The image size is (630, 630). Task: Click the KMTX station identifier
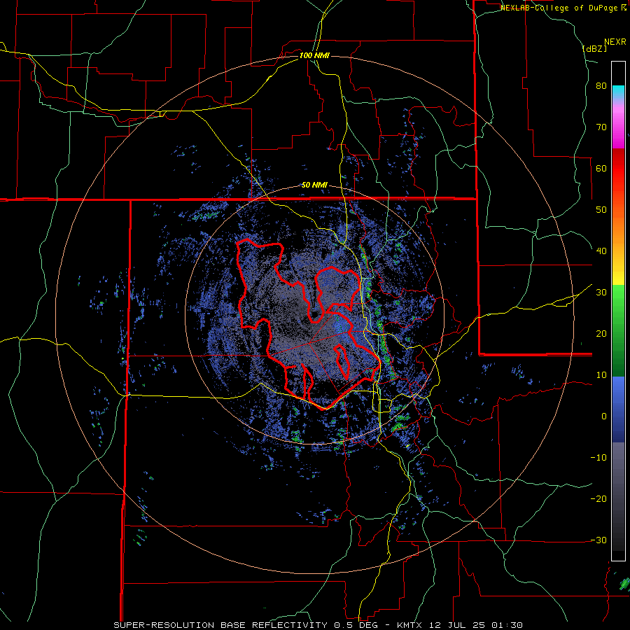tap(410, 625)
